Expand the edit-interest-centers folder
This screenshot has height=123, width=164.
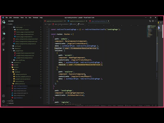[x=22, y=30]
